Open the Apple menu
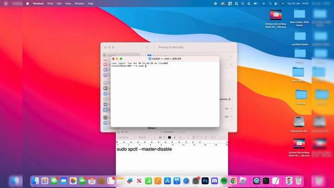334x188 pixels. click(x=28, y=4)
